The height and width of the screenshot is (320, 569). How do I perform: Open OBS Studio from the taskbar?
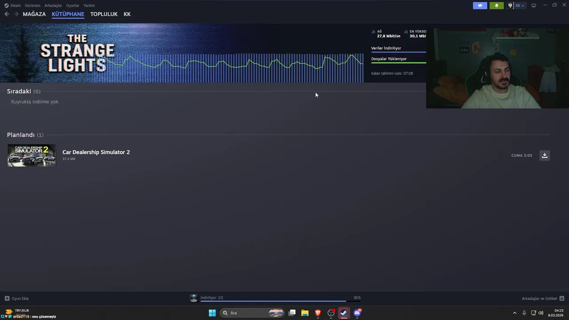point(331,313)
